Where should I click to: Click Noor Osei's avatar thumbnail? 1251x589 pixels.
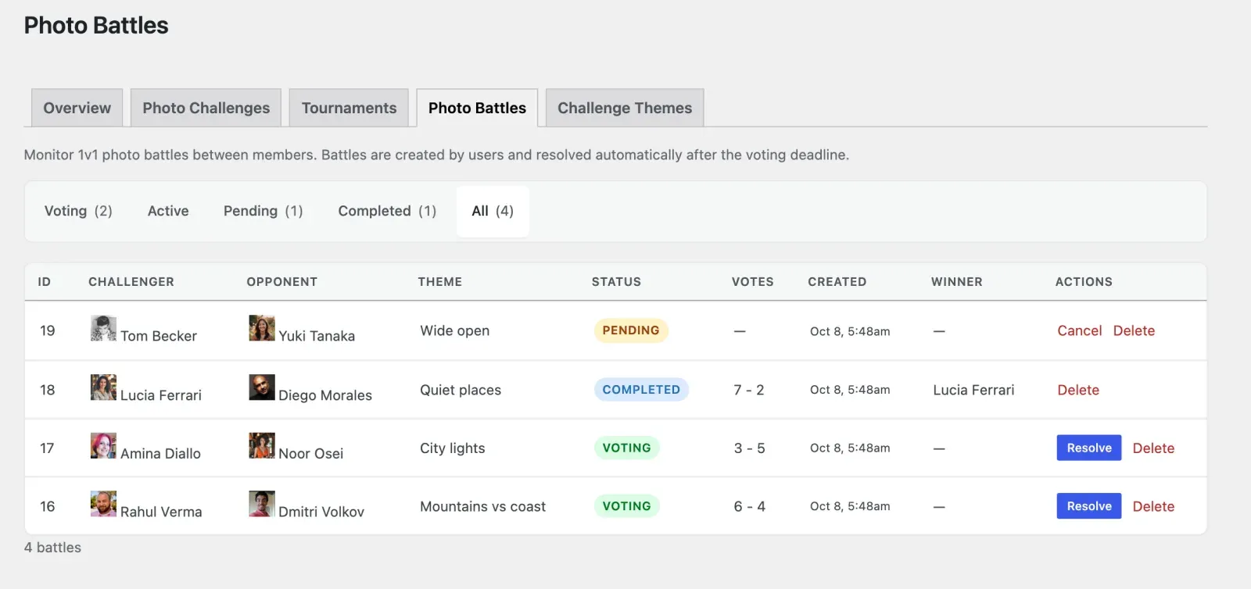262,445
